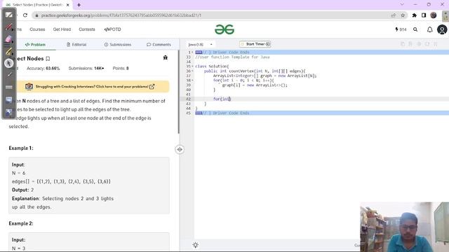The width and height of the screenshot is (449, 252).
Task: Switch to the Problem tab
Action: 35,45
